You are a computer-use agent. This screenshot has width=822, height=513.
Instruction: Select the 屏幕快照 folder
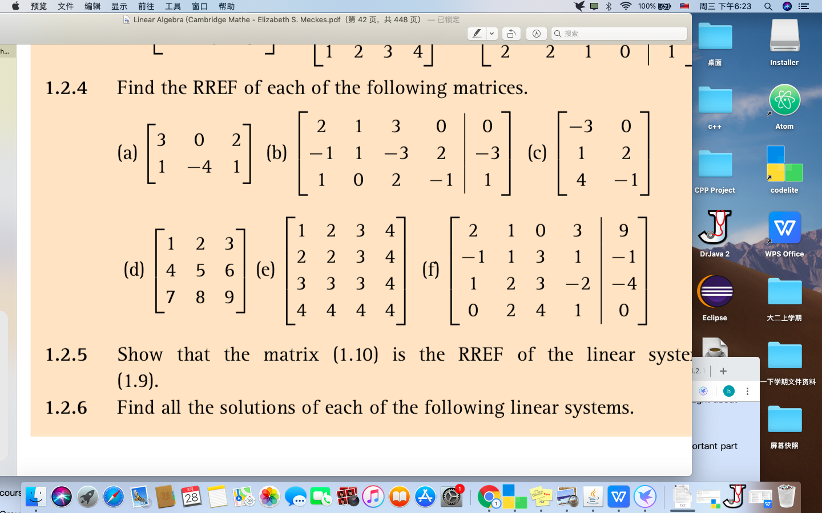(x=784, y=426)
